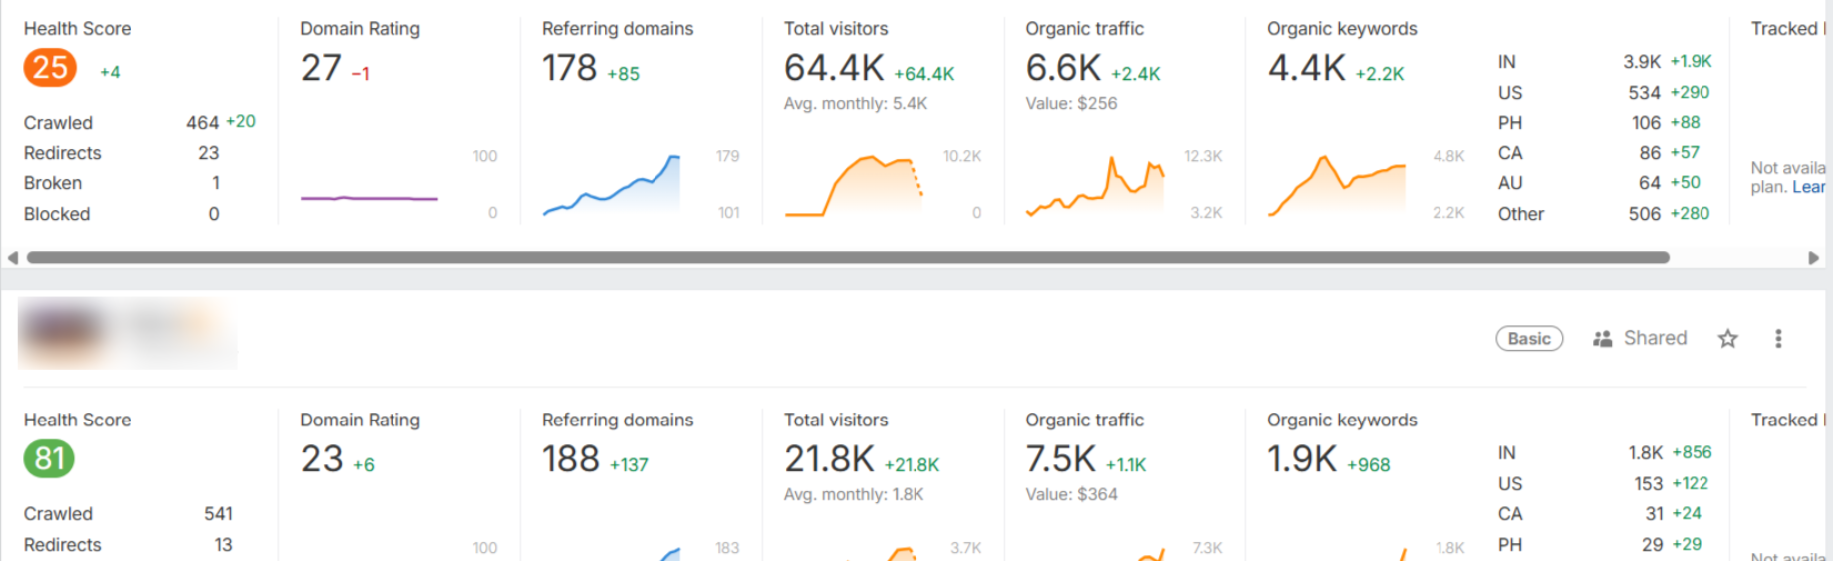Click the blurred second project thumbnail
This screenshot has height=561, width=1833.
pos(128,334)
